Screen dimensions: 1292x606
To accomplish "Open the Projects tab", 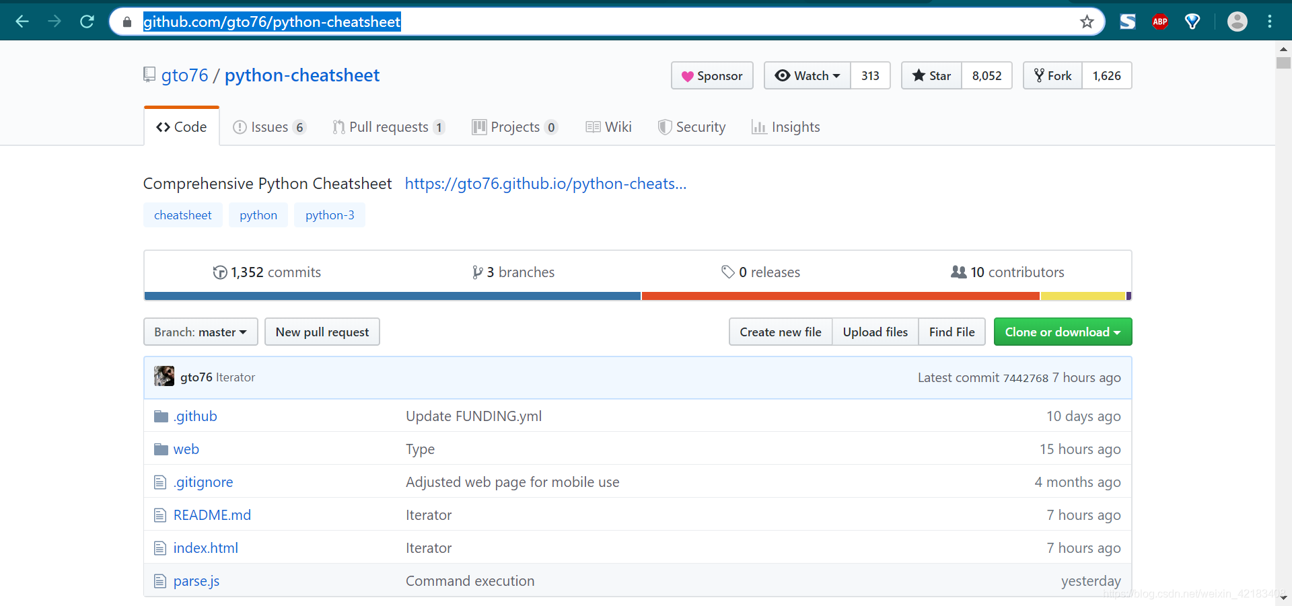I will (515, 127).
